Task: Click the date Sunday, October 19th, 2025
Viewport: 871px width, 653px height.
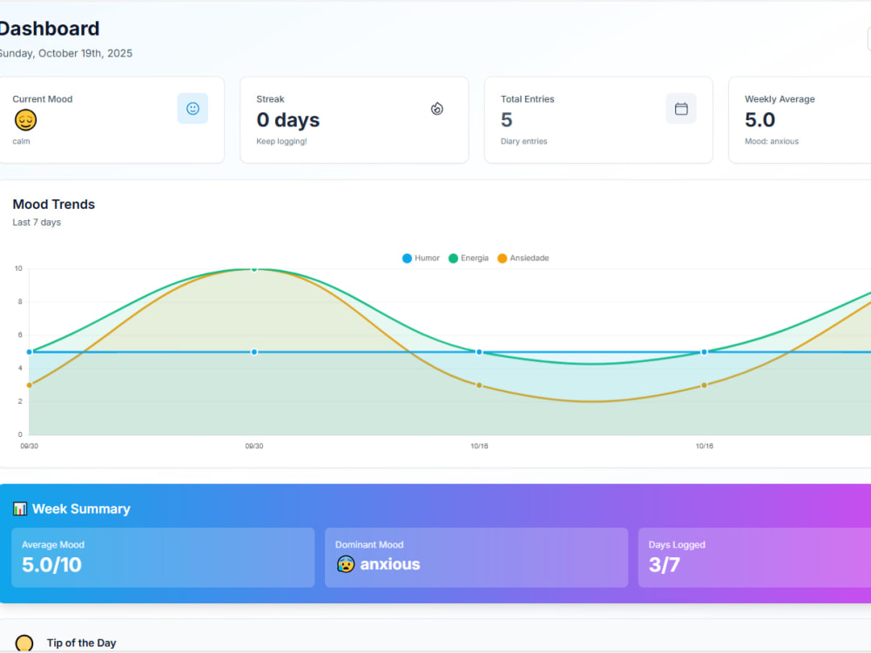Action: pyautogui.click(x=65, y=53)
